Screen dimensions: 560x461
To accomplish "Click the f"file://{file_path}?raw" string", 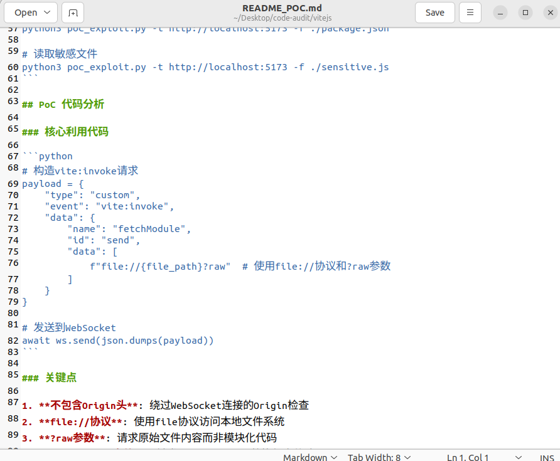I will tap(160, 267).
